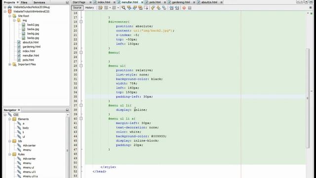The image size is (316, 178).
Task: Click the Last Edit toolbar icon
Action: (x=100, y=8)
